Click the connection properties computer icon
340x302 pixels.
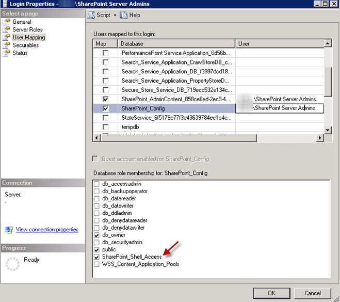9,230
